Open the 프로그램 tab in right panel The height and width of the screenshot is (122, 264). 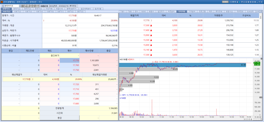[x=202, y=12]
